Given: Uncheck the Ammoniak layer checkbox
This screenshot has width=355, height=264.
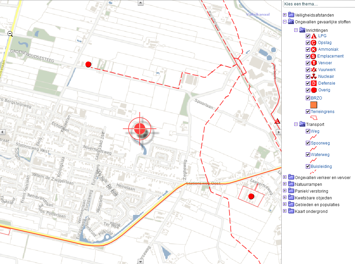Looking at the screenshot, I should 308,49.
